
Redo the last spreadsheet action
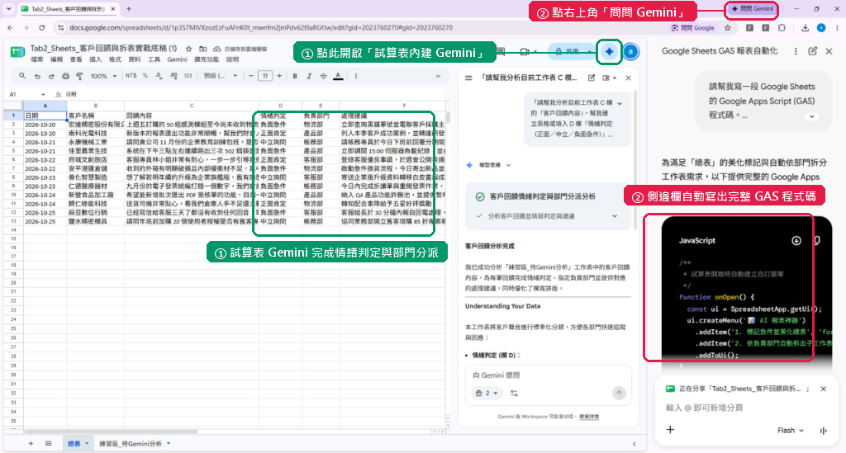coord(51,76)
